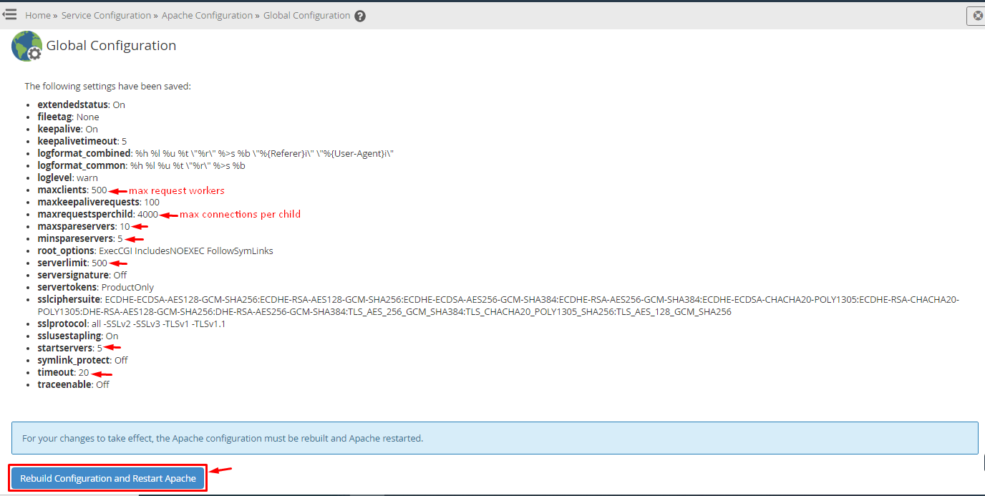This screenshot has width=985, height=496.
Task: Select the sslciphersuite cipher list text
Action: 498,306
